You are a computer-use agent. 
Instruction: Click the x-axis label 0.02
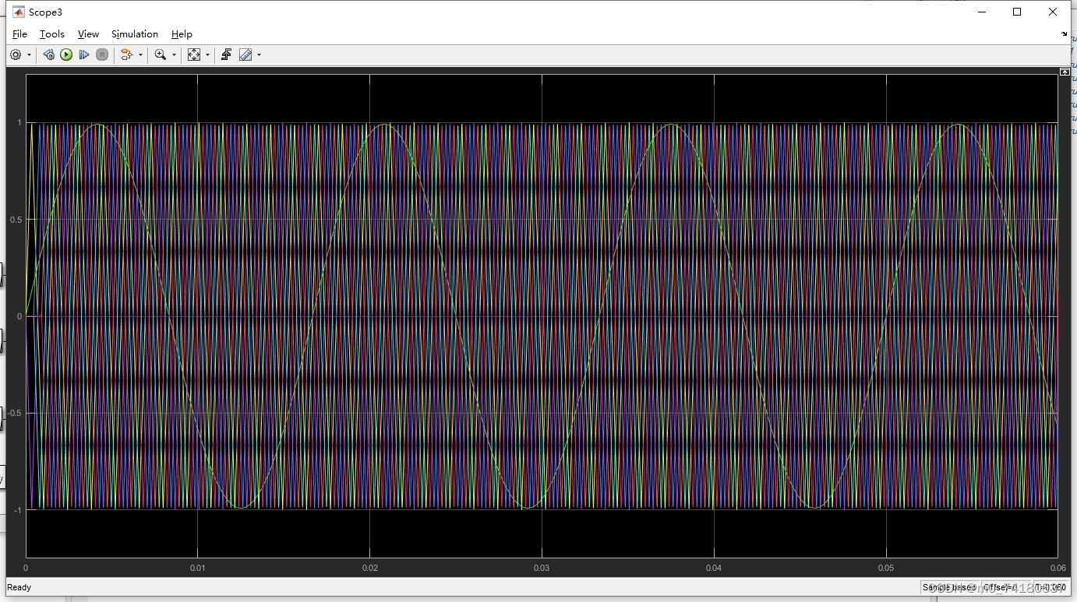pos(370,568)
